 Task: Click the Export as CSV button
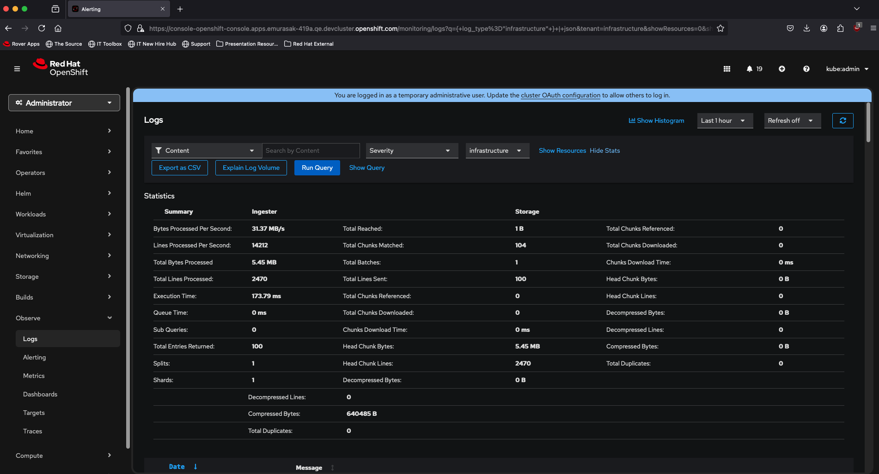180,168
